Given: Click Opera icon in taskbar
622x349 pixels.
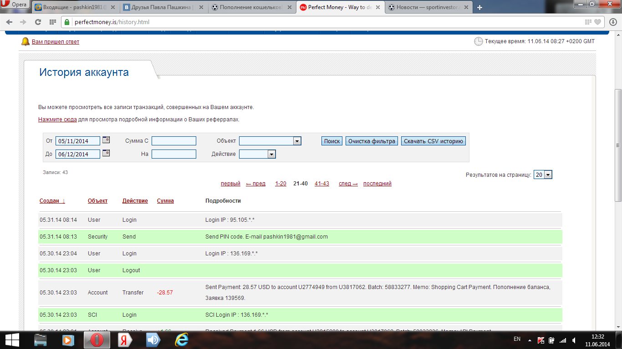Looking at the screenshot, I should coord(97,339).
